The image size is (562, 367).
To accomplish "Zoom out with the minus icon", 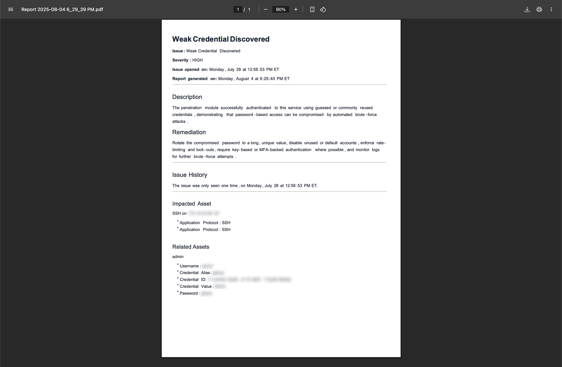I will click(x=266, y=9).
